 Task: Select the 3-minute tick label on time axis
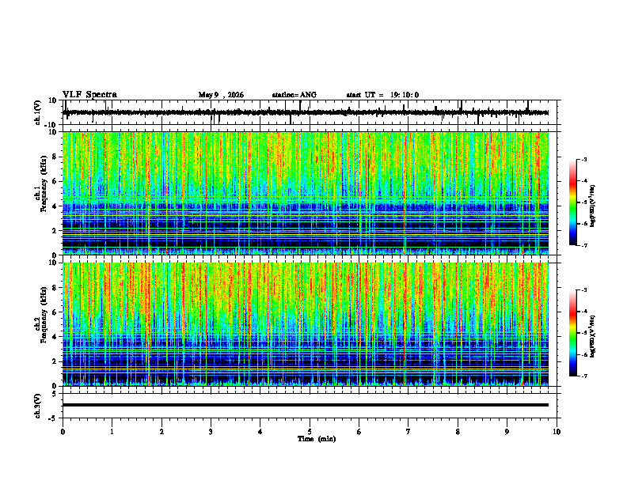[211, 432]
